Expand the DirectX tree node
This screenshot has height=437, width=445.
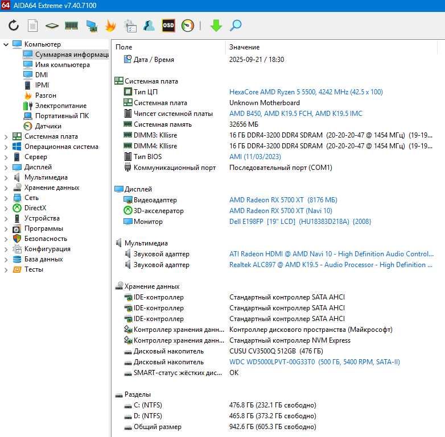(x=6, y=208)
